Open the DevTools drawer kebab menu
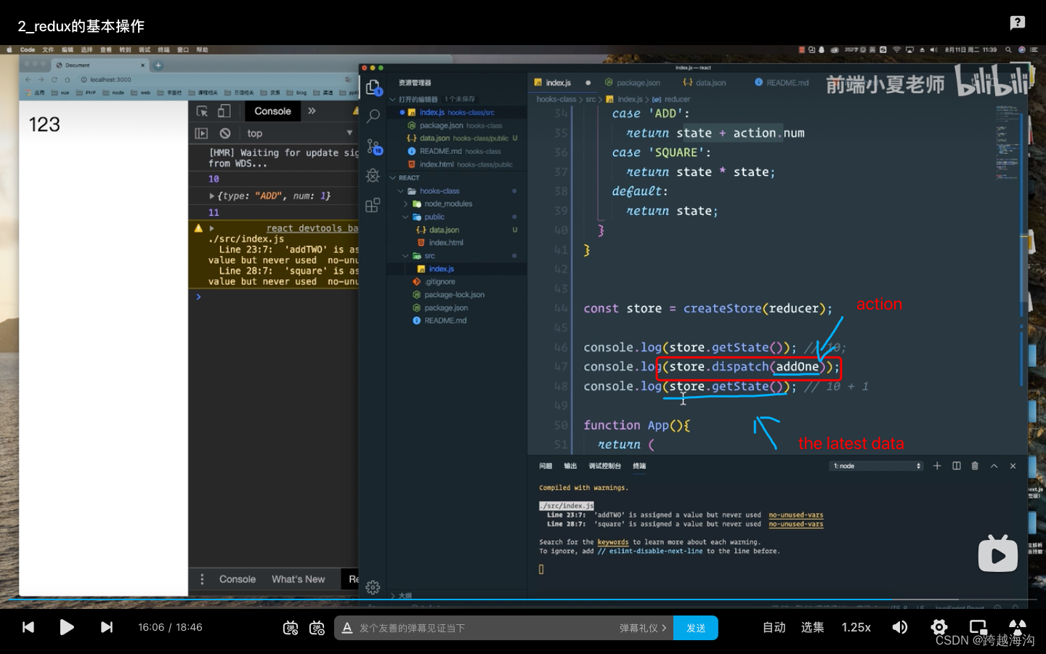Image resolution: width=1046 pixels, height=654 pixels. tap(202, 579)
